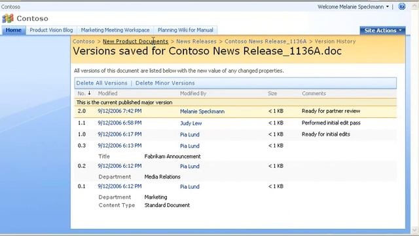Select the 'Performed initial edit pass' comment
Image resolution: width=419 pixels, height=236 pixels.
(331, 123)
